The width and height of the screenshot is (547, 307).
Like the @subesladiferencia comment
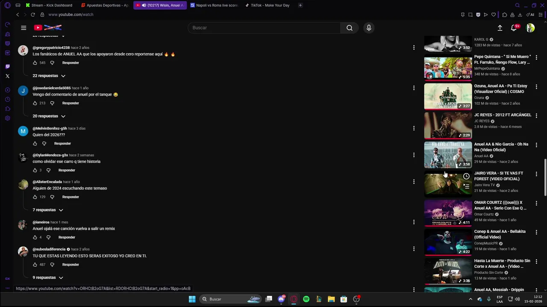coord(35,265)
